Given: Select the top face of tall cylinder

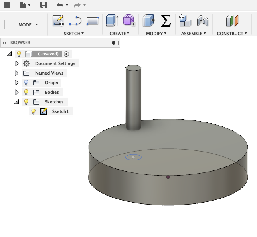Looking at the screenshot, I should pos(133,68).
